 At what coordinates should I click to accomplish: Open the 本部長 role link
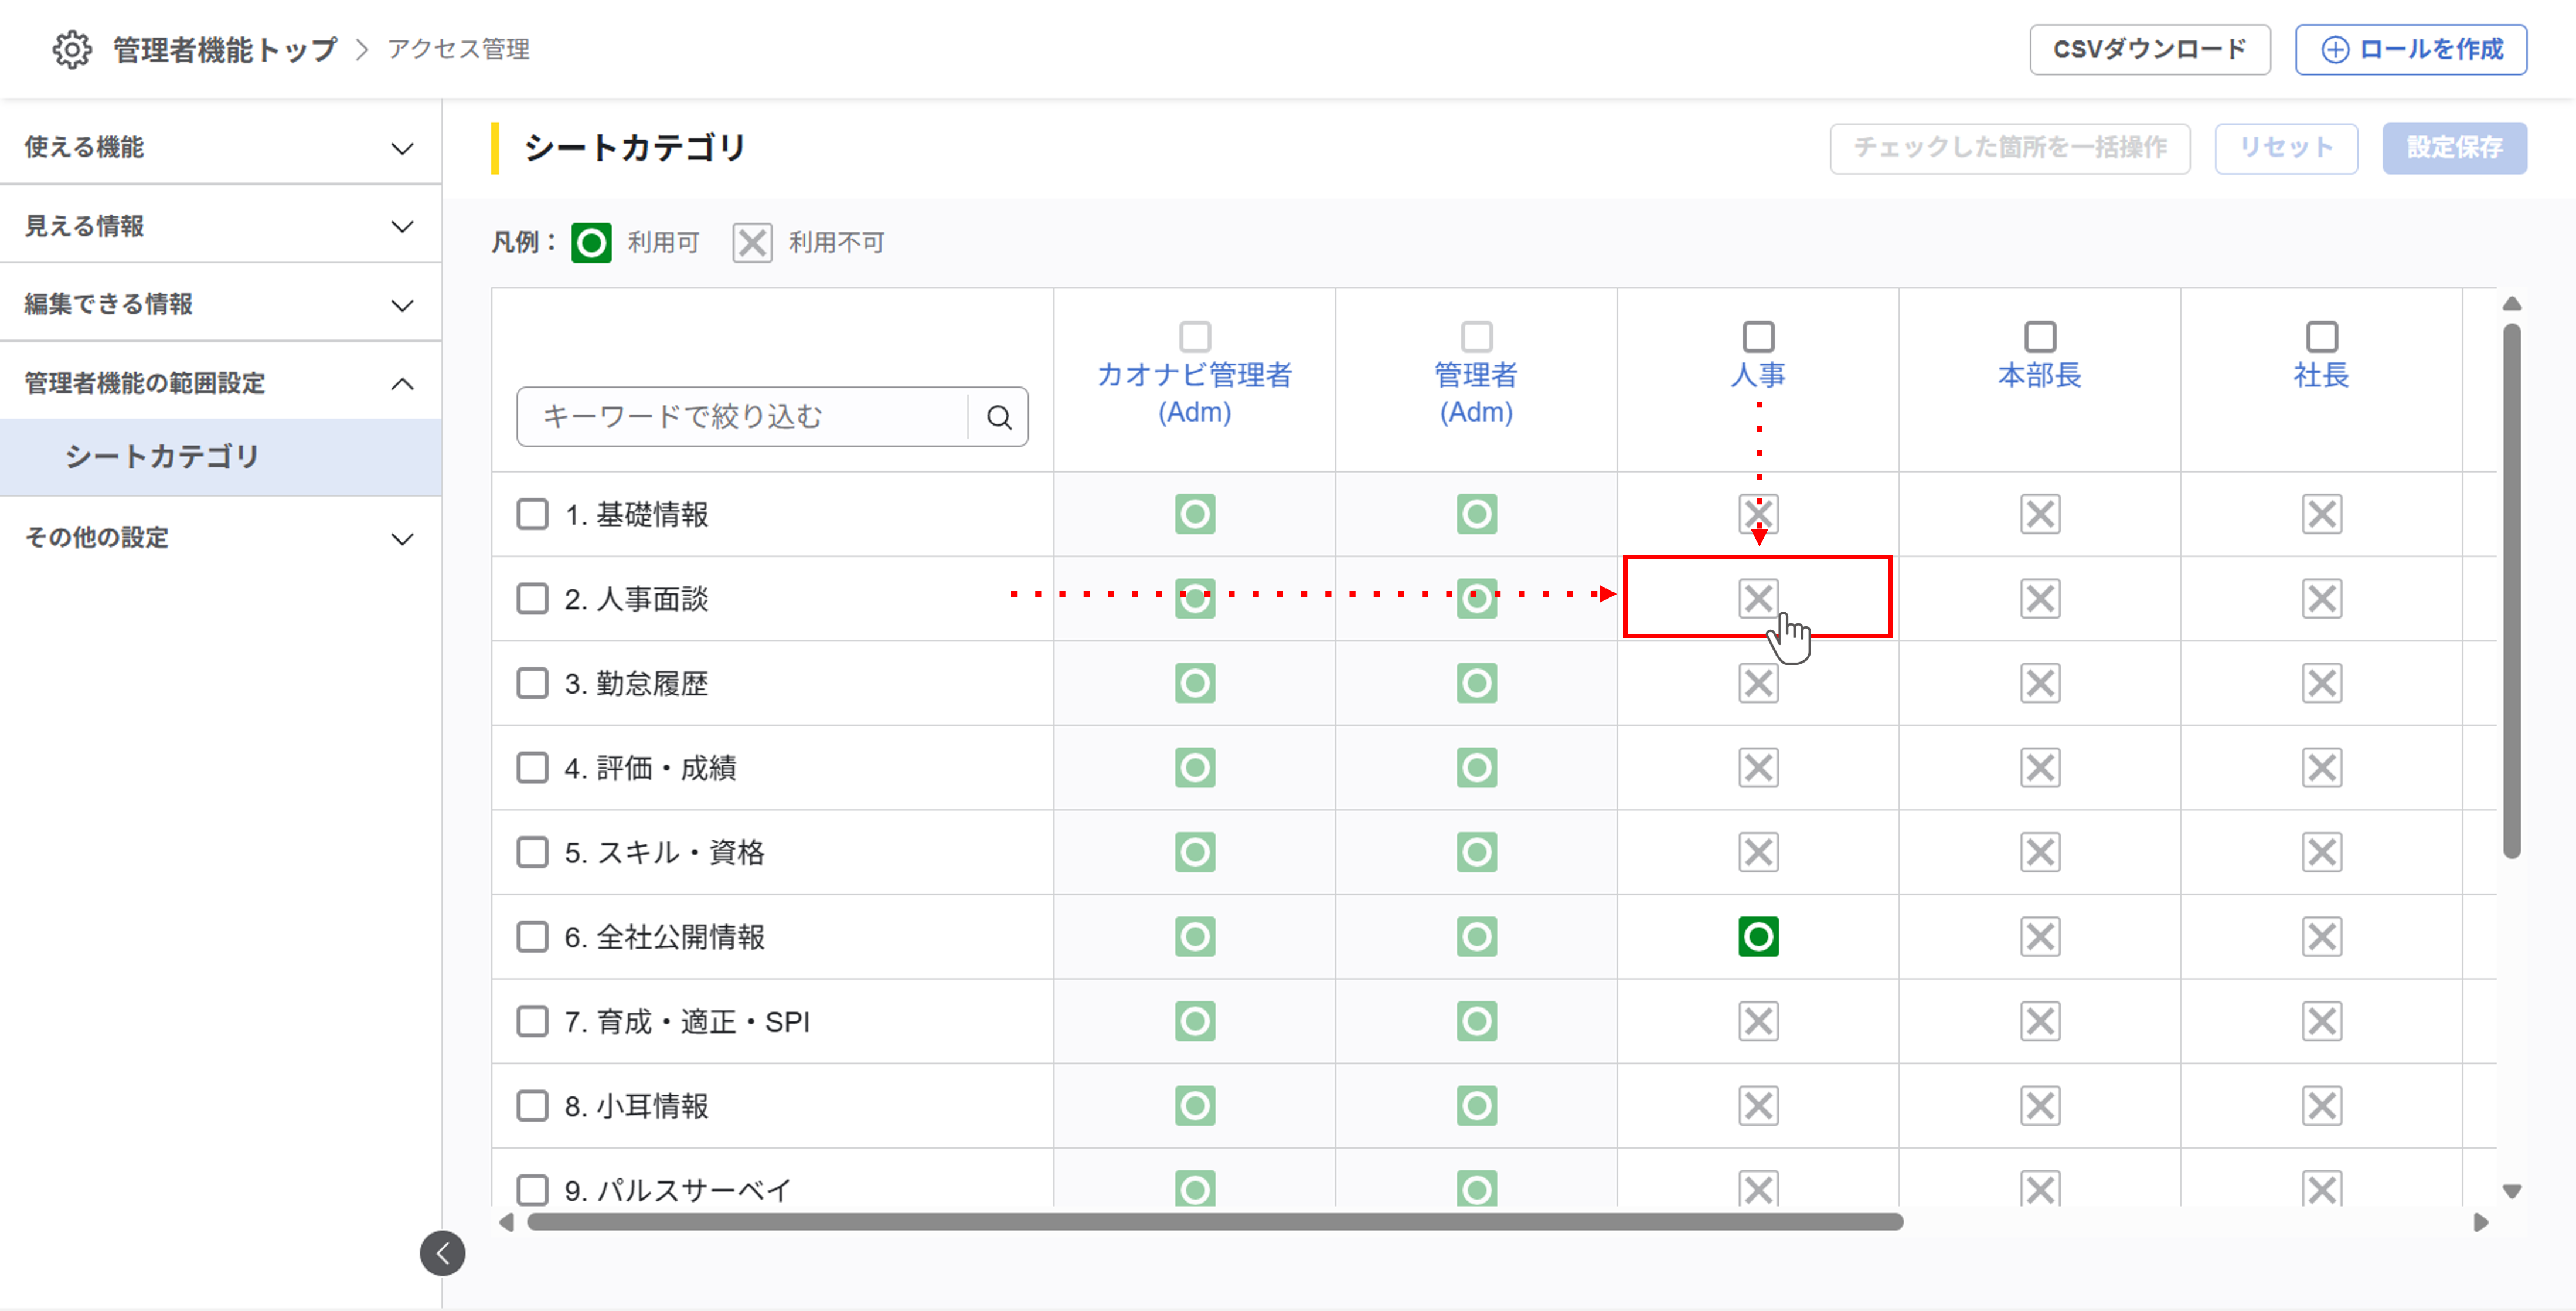click(2039, 375)
